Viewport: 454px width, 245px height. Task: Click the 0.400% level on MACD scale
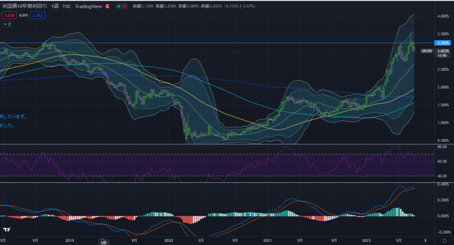coord(442,184)
